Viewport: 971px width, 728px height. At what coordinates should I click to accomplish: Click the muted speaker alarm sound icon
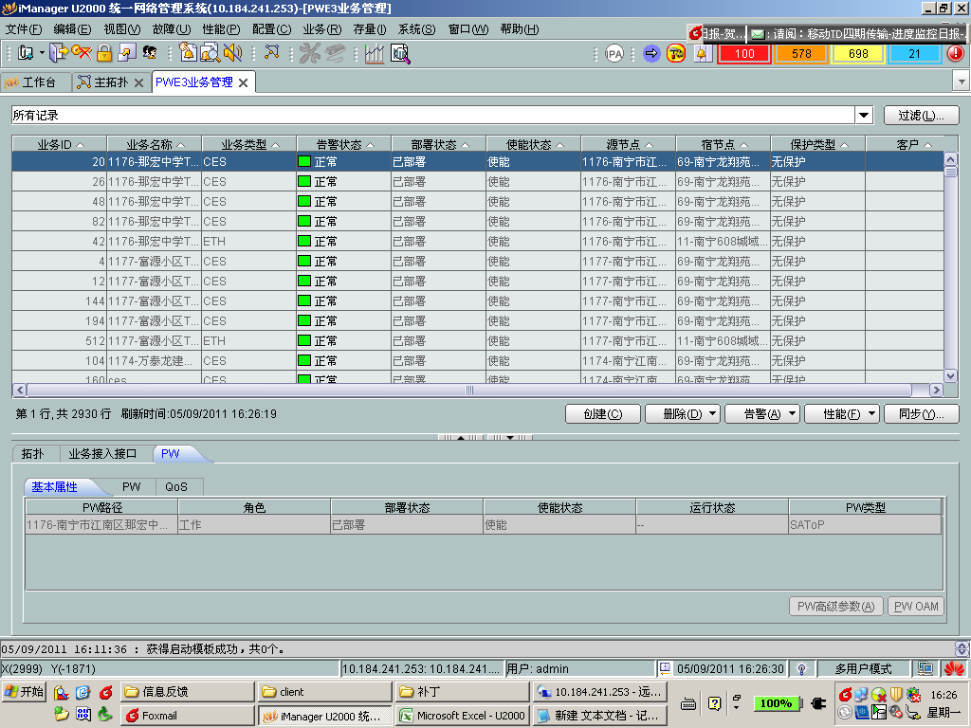pos(232,53)
